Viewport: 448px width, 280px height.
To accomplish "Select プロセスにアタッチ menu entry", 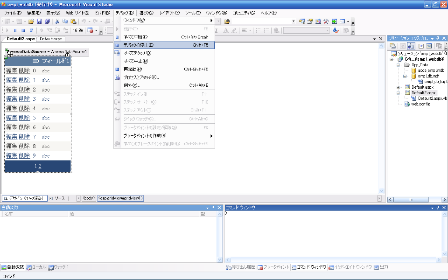I will click(164, 77).
